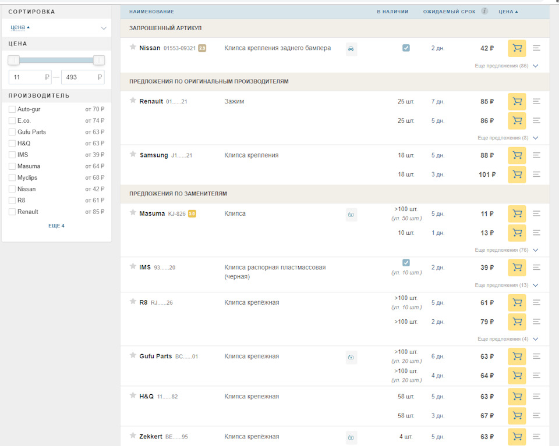559x446 pixels.
Task: Click the Masuma 5.0 rating badge
Action: 192,213
